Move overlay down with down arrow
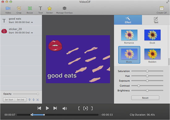170x120 pixels. [x=33, y=100]
